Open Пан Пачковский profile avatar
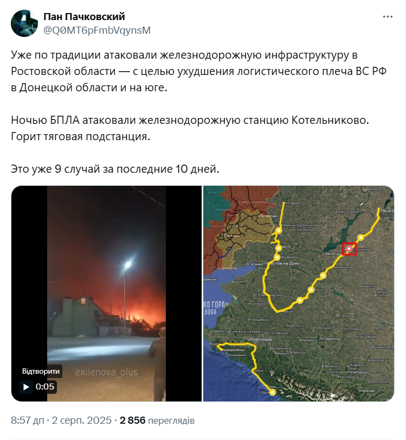The width and height of the screenshot is (406, 440). (24, 23)
